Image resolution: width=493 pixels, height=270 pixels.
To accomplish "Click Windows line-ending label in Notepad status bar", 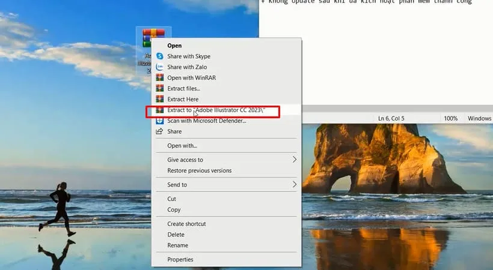I will click(x=479, y=118).
